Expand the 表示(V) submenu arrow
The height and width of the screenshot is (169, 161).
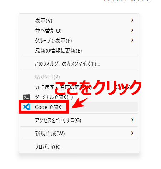[x=132, y=20]
